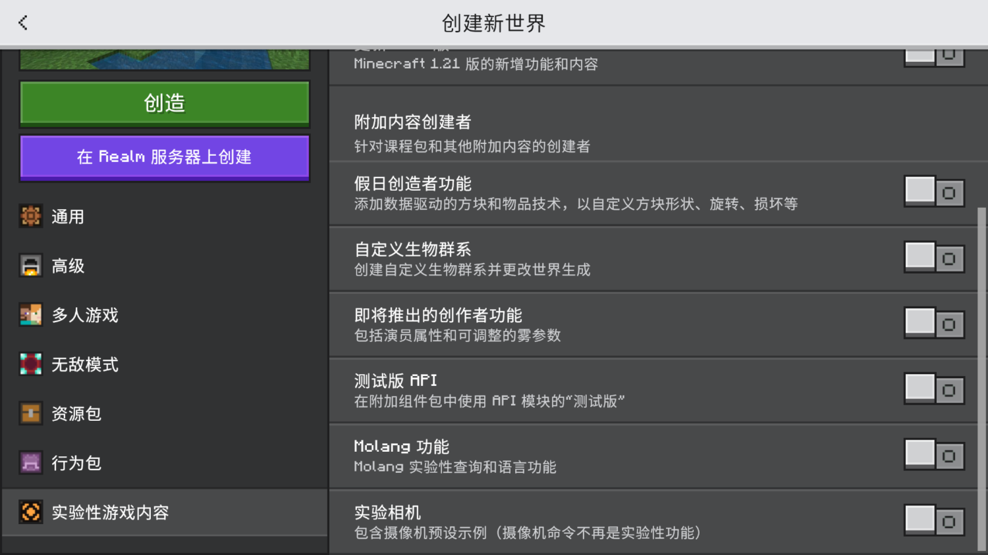Open the 通用 settings tab
The height and width of the screenshot is (555, 988).
pos(165,216)
